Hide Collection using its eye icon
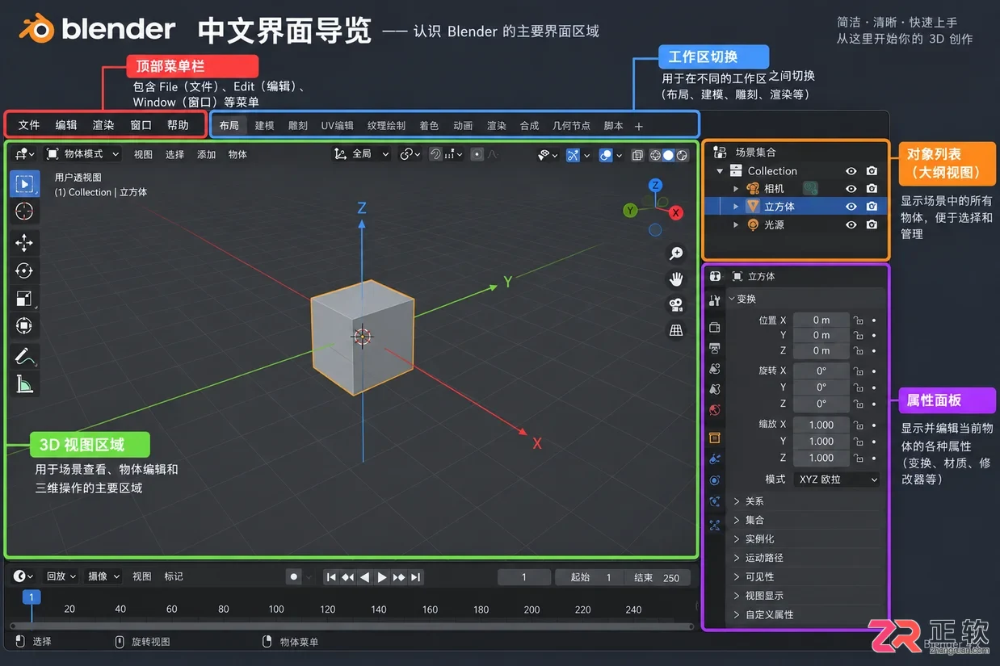1000x666 pixels. tap(851, 171)
